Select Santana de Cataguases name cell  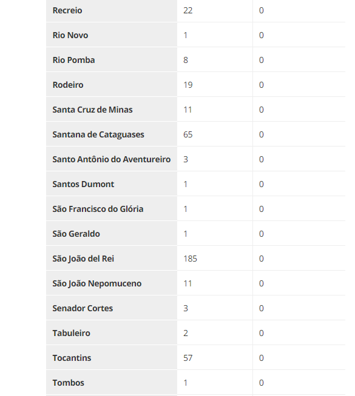pyautogui.click(x=112, y=134)
